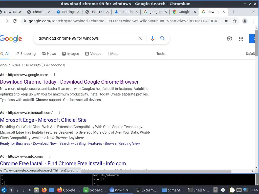
Task: Close the active download search tab
Action: tap(224, 12)
